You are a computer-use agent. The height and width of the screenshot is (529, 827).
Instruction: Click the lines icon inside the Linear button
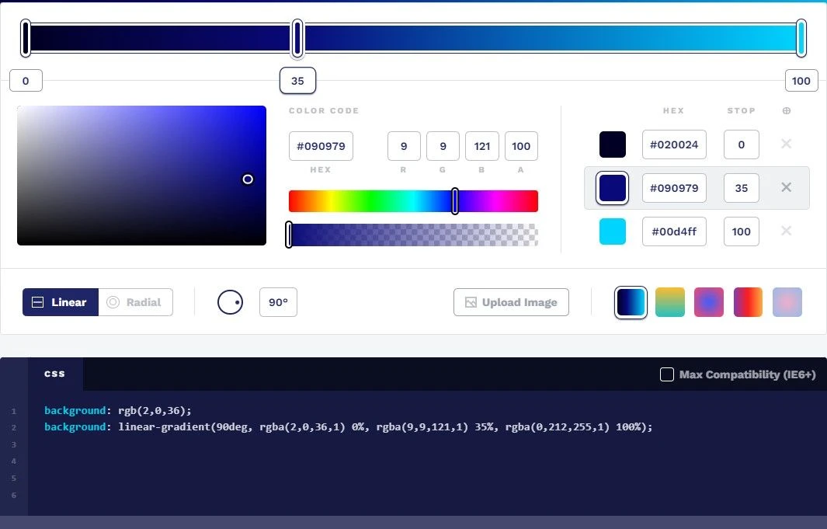(36, 301)
